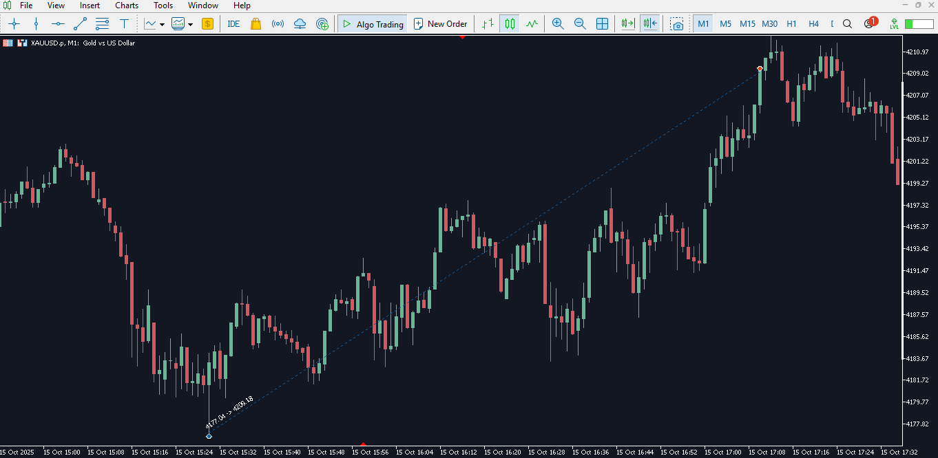Open the Charts menu
The height and width of the screenshot is (458, 938).
[127, 6]
